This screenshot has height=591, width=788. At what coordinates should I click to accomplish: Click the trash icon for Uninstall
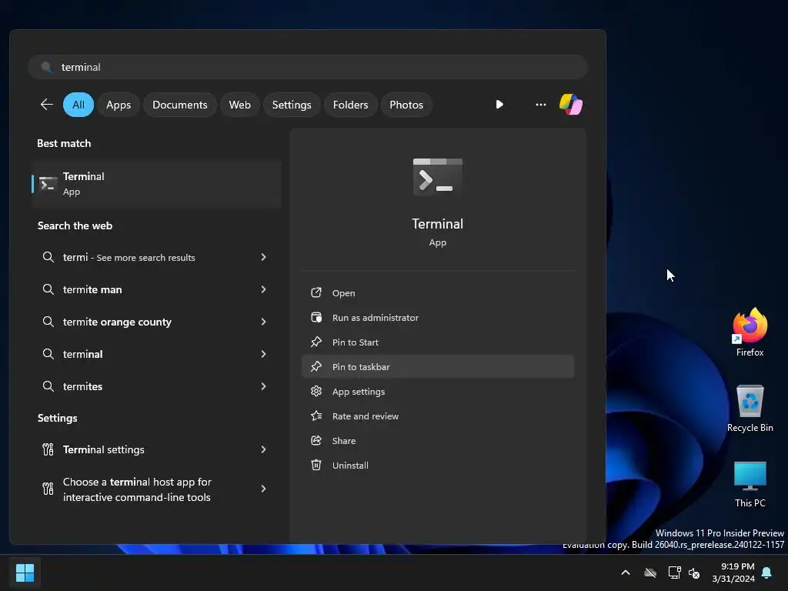pyautogui.click(x=316, y=466)
